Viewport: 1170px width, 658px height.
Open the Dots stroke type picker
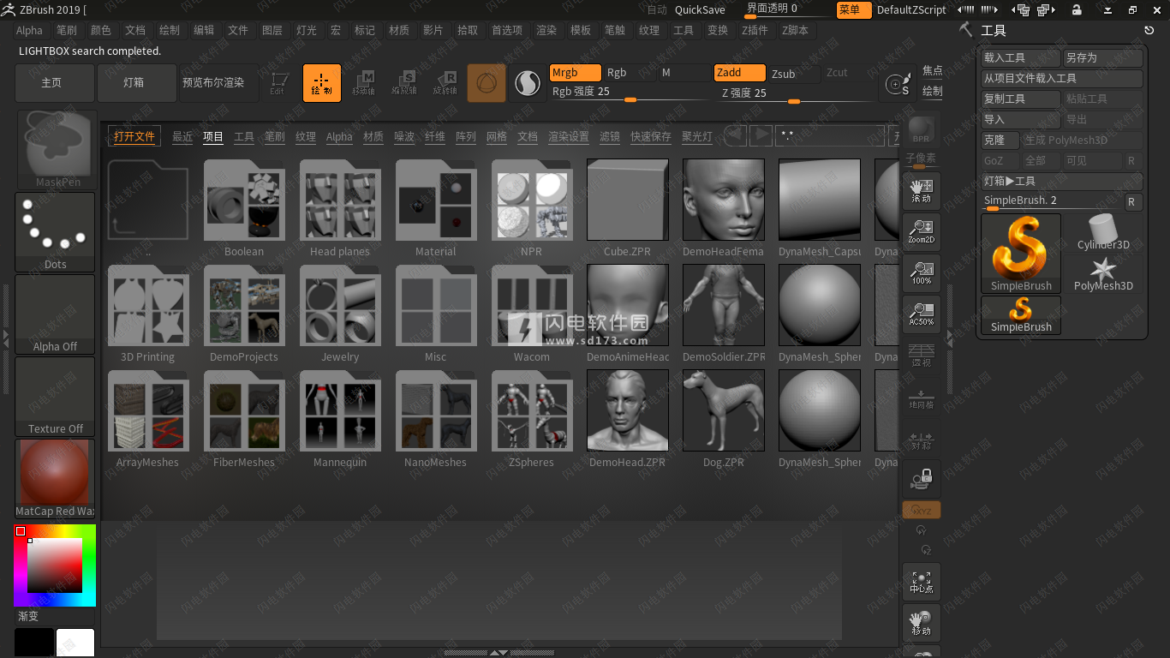55,231
